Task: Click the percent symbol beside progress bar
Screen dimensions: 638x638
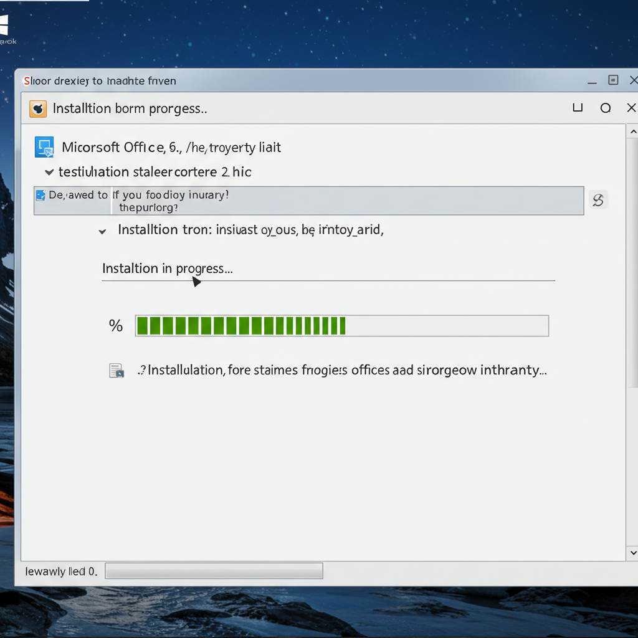Action: pos(115,325)
